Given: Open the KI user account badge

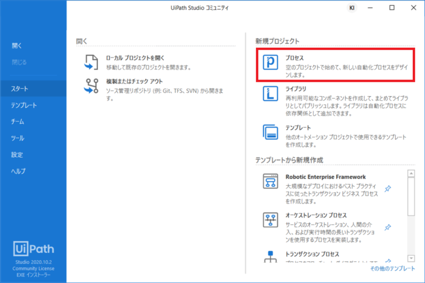Looking at the screenshot, I should [352, 8].
